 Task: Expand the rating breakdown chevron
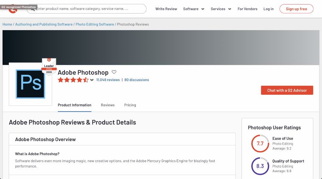coord(92,80)
